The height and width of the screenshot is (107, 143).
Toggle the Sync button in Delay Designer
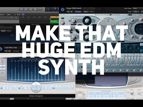[x=2, y=62]
